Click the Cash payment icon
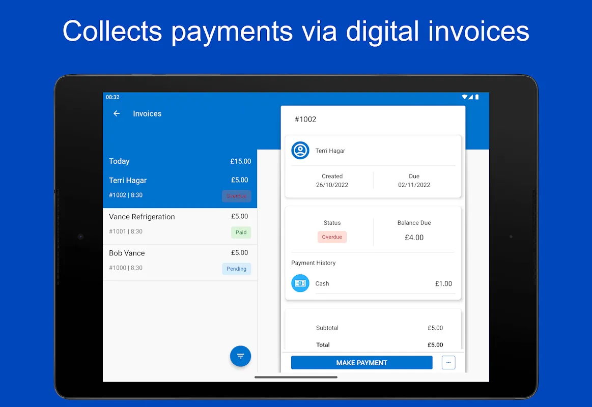 pos(300,283)
